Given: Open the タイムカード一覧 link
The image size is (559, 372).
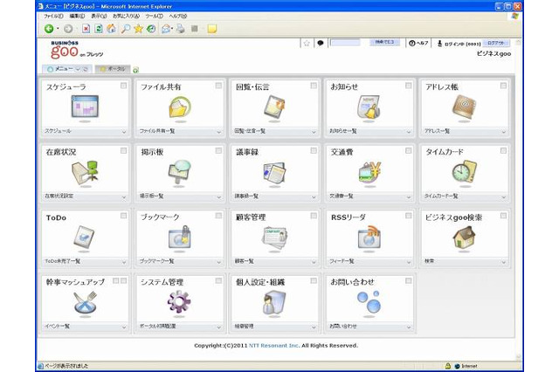Looking at the screenshot, I should click(441, 196).
